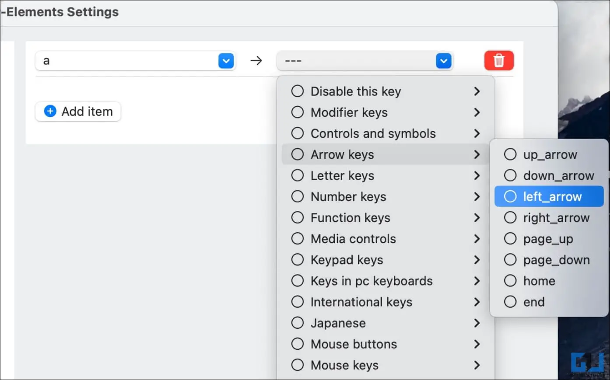Pick page_down radio option

[510, 260]
